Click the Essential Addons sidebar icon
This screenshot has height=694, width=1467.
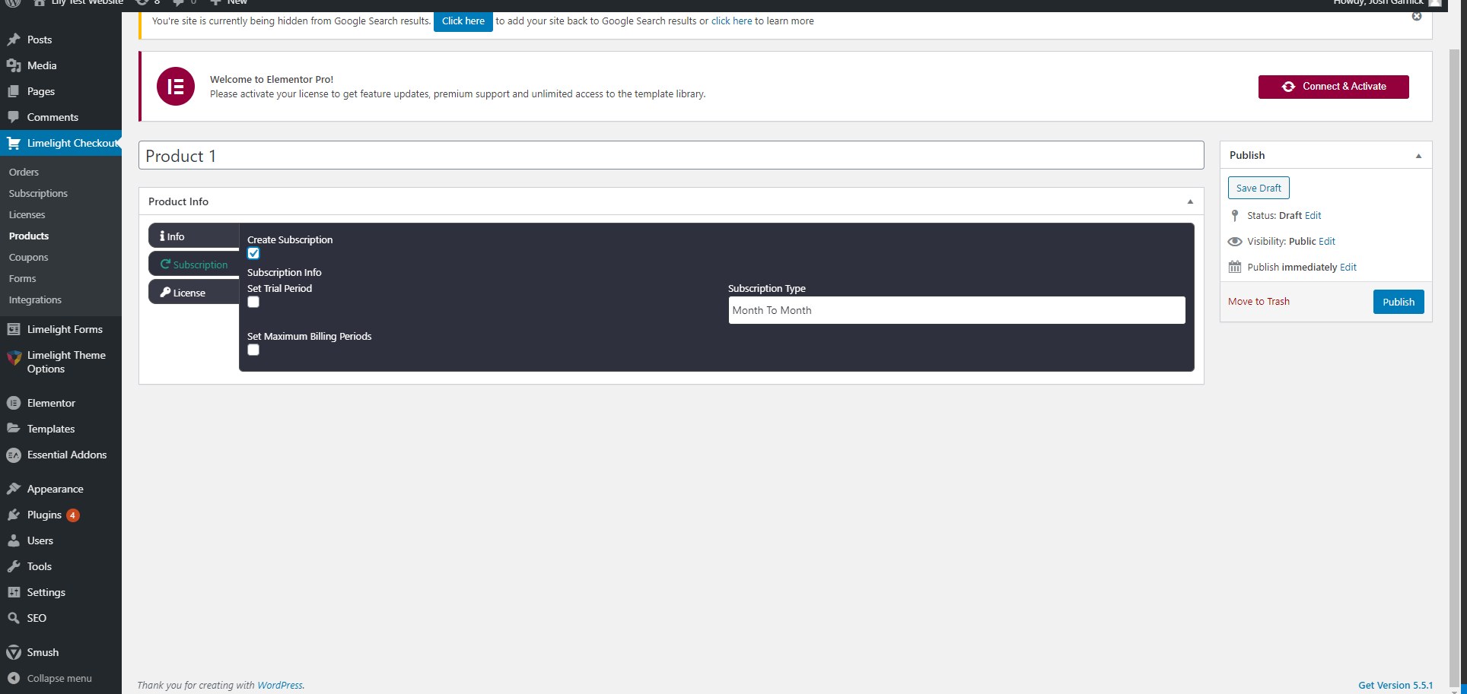point(14,455)
